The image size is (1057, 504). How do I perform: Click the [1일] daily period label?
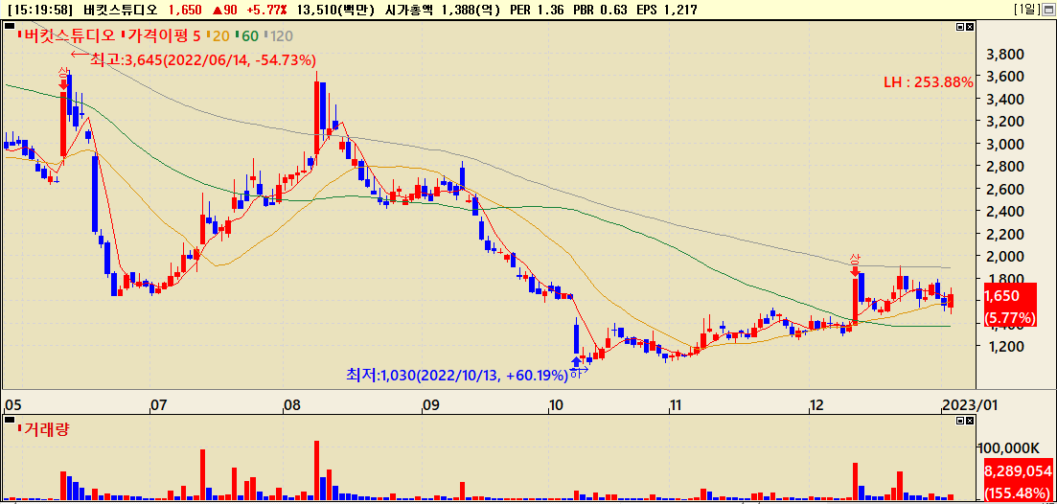point(1027,10)
